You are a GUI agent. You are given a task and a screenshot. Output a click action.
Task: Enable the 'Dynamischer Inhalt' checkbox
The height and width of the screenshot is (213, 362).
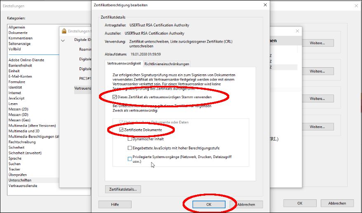coord(130,139)
